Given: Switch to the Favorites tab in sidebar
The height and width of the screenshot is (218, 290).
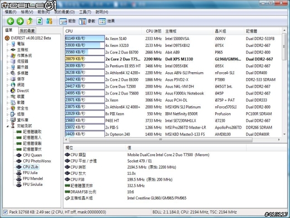Looking at the screenshot, I should click(x=27, y=31).
